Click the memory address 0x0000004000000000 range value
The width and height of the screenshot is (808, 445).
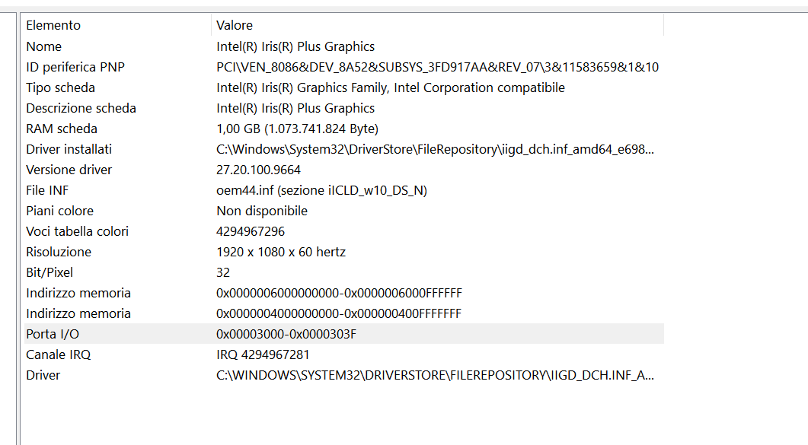tap(339, 314)
